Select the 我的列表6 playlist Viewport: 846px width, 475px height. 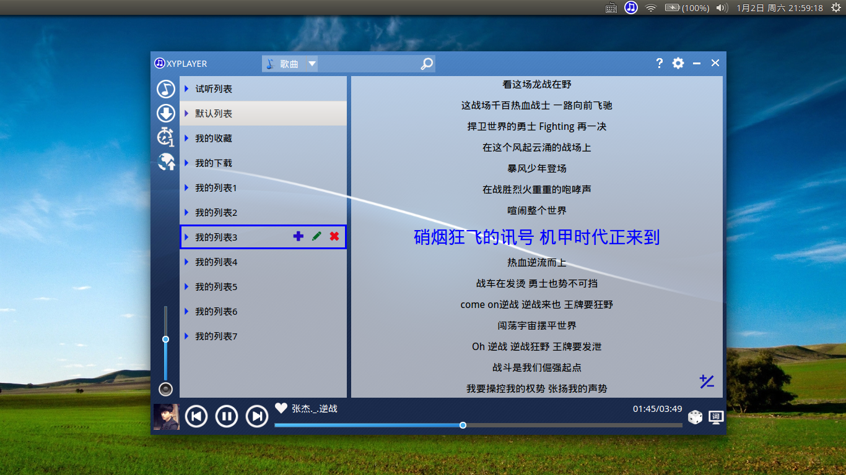[263, 311]
